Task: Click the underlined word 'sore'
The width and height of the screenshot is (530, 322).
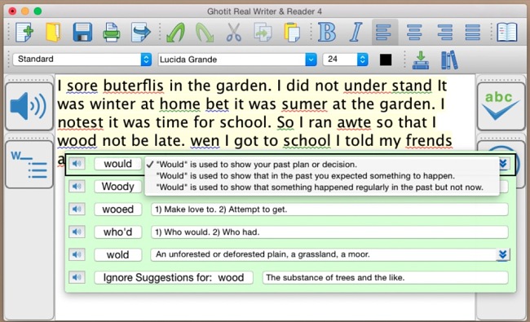Action: pyautogui.click(x=82, y=86)
